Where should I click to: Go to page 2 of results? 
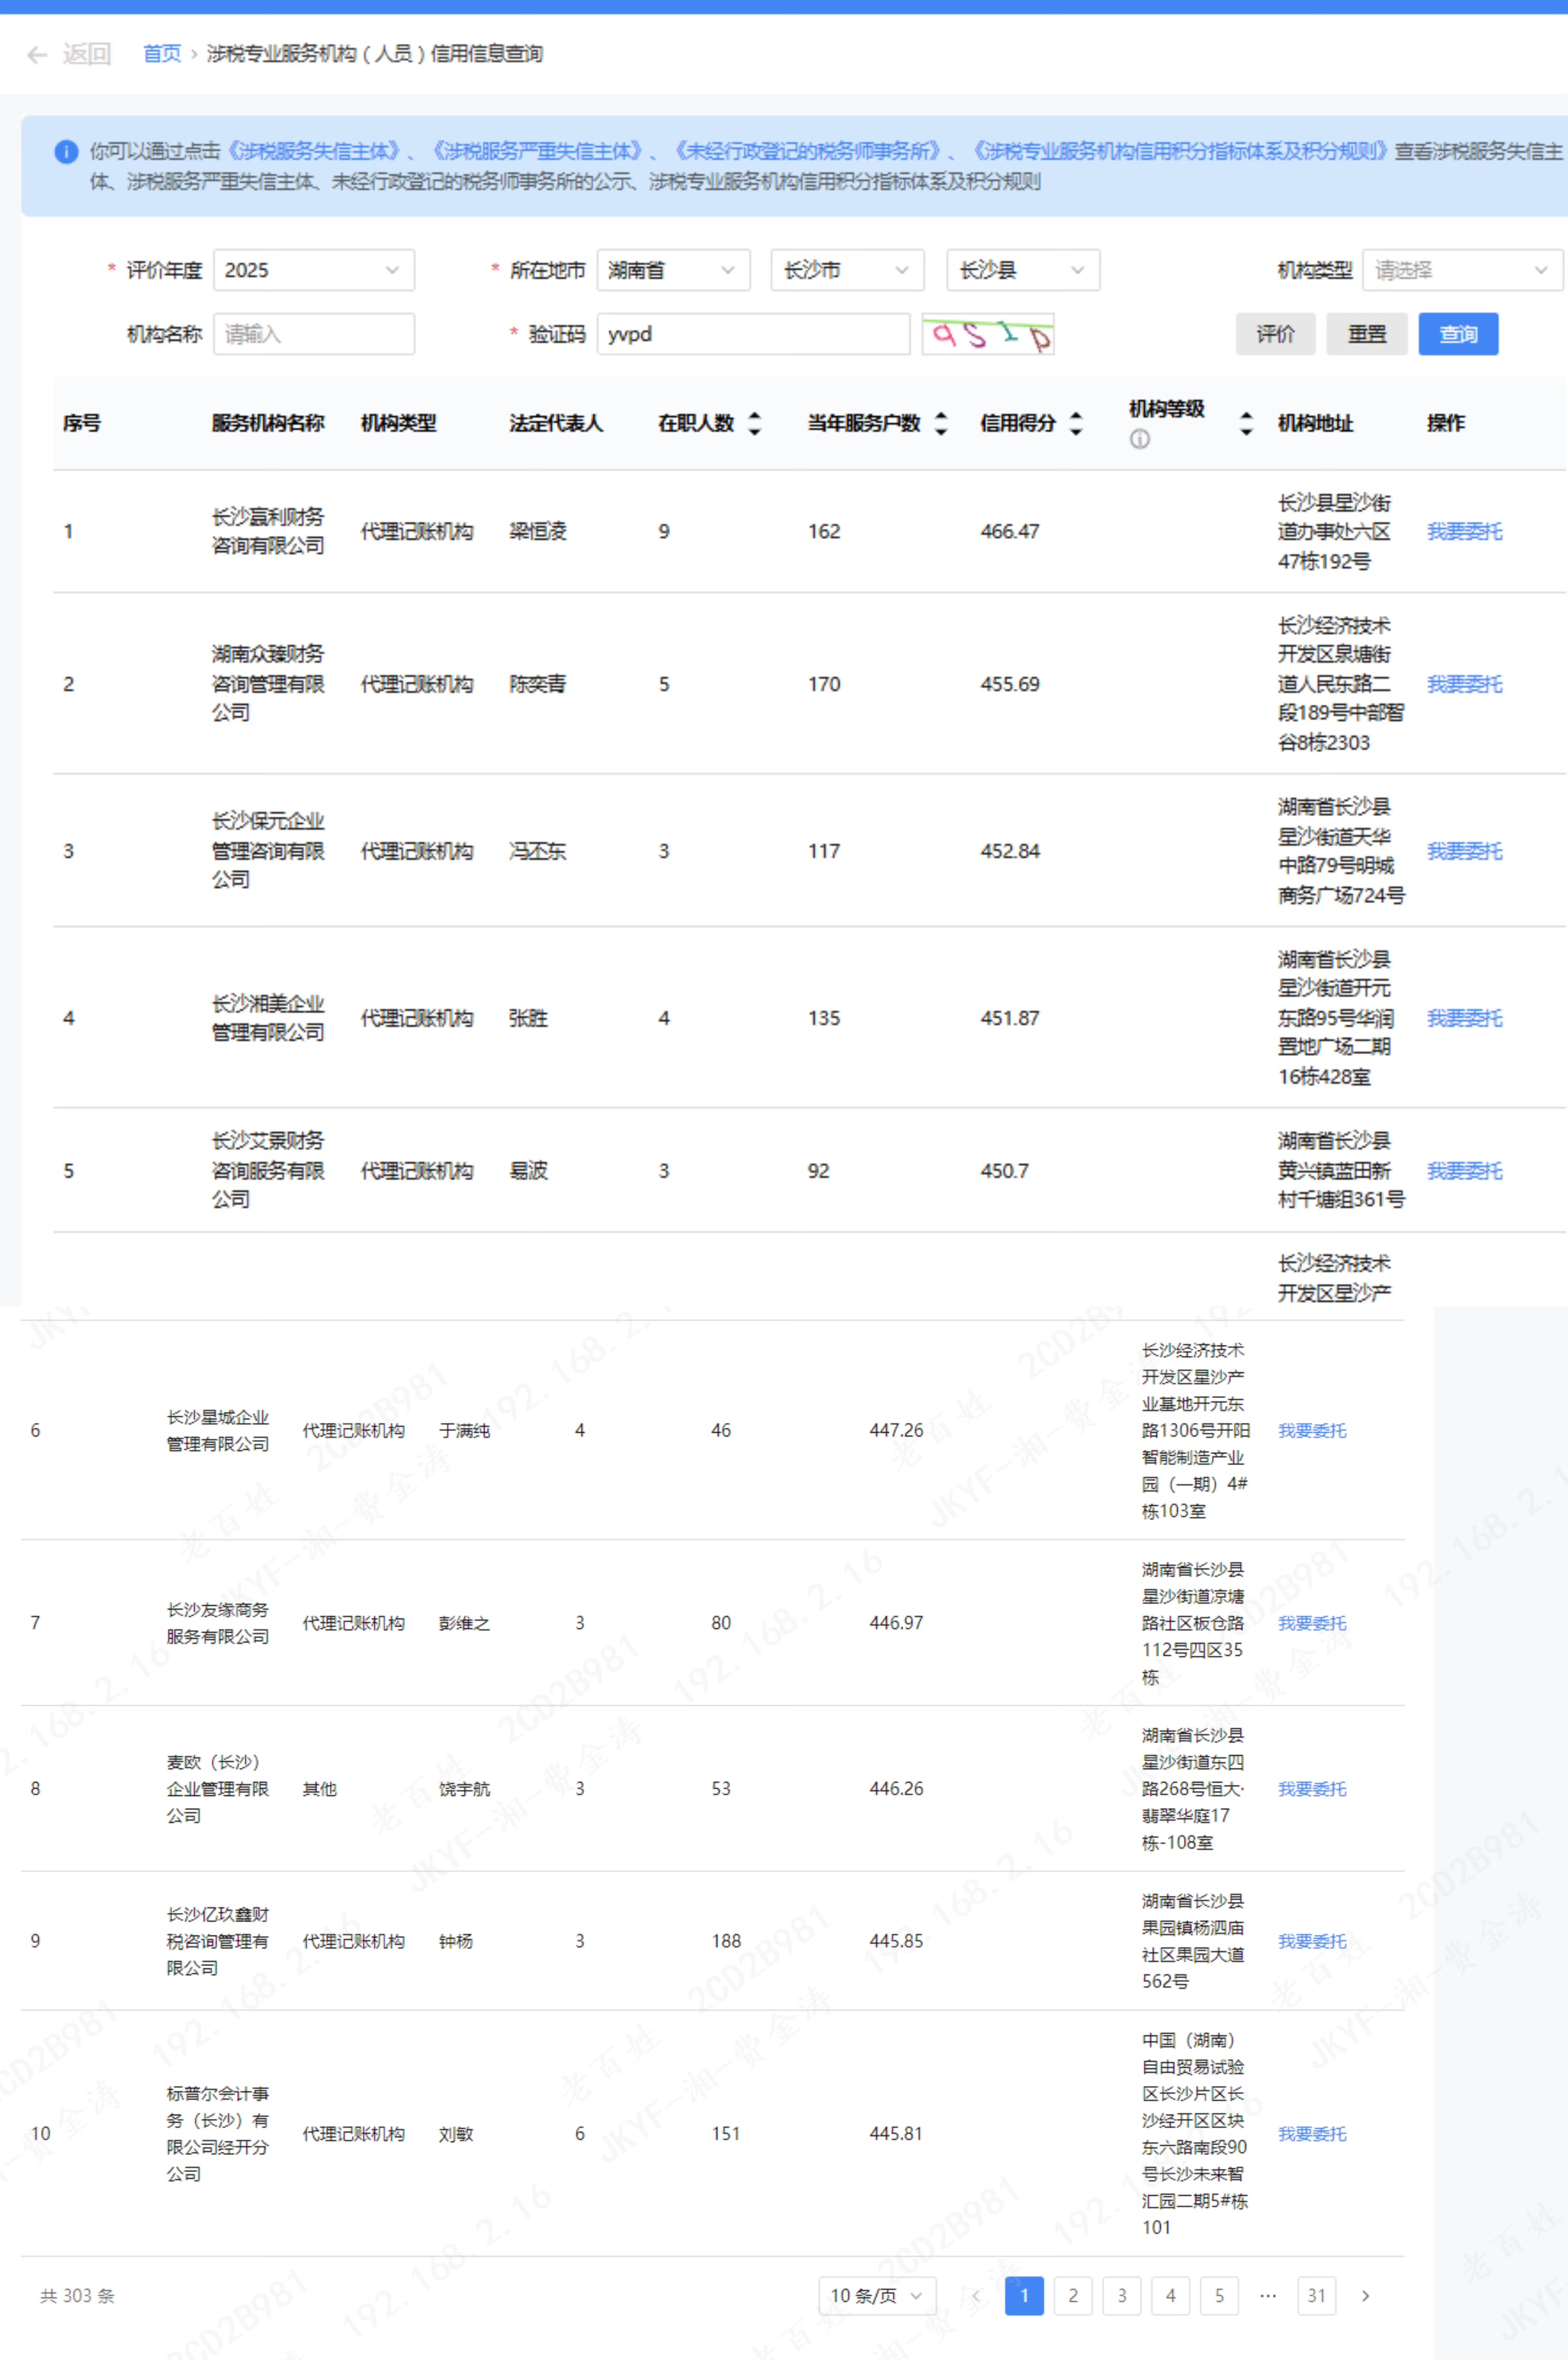[x=1073, y=2295]
